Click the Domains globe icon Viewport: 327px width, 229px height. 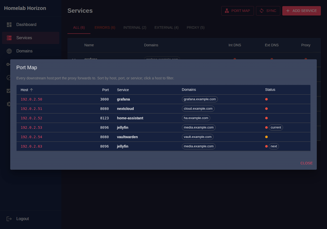[9, 51]
